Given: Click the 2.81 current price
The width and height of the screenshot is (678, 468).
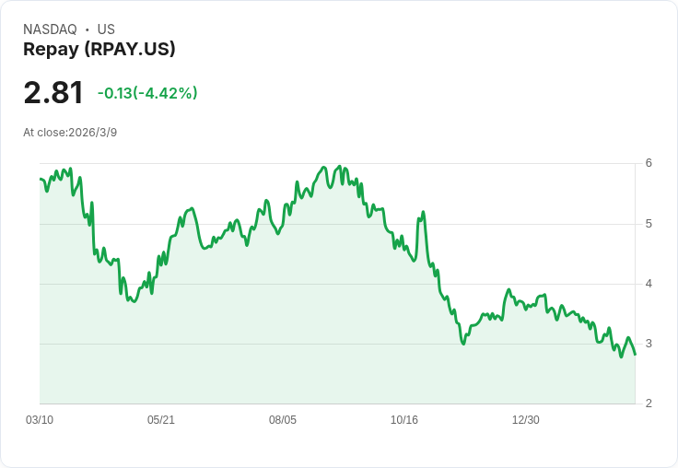Looking at the screenshot, I should tap(53, 92).
